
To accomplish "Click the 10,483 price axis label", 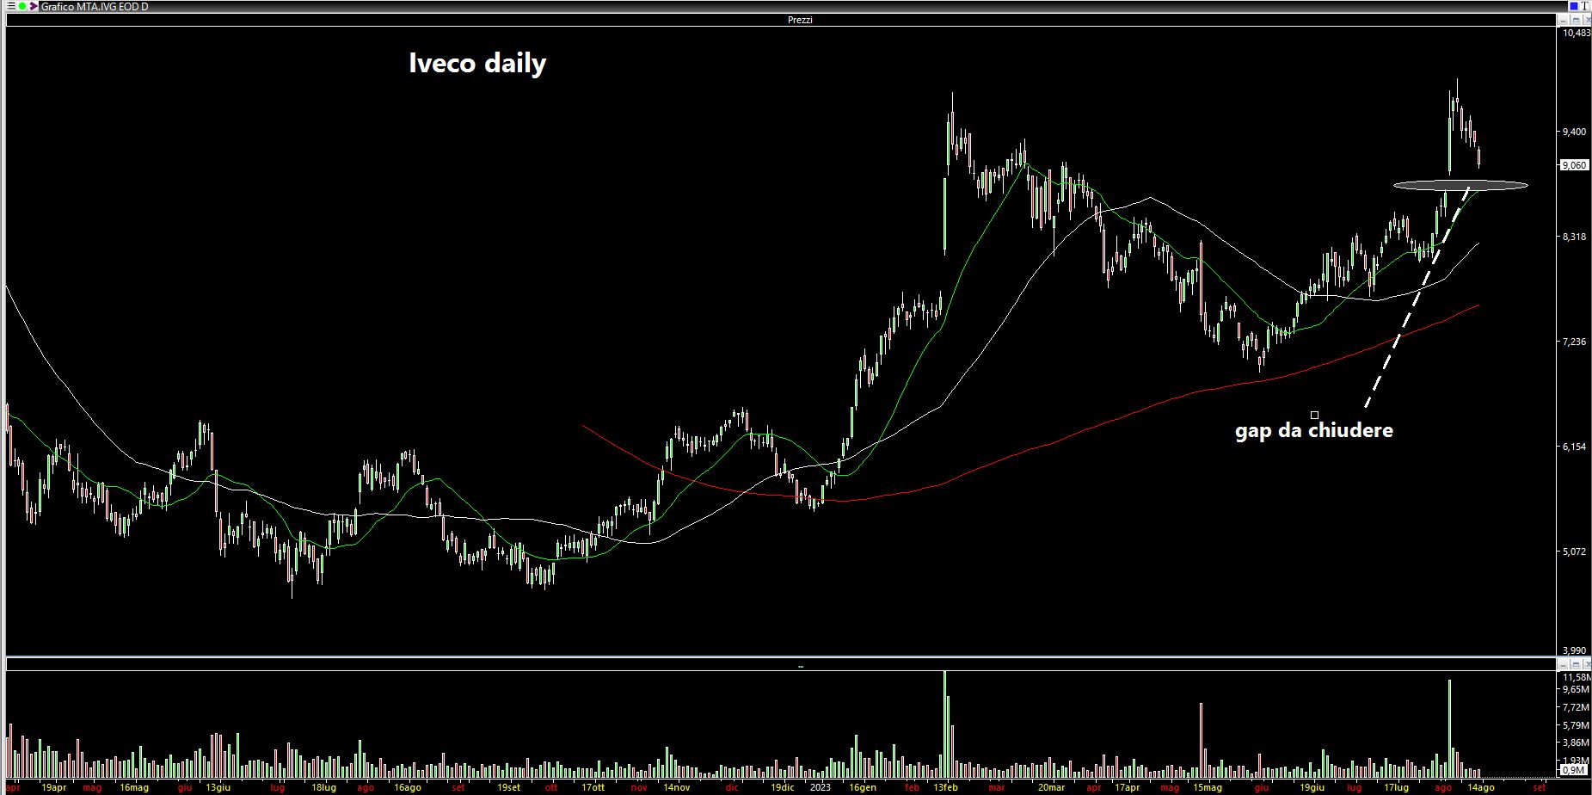I will click(x=1576, y=33).
